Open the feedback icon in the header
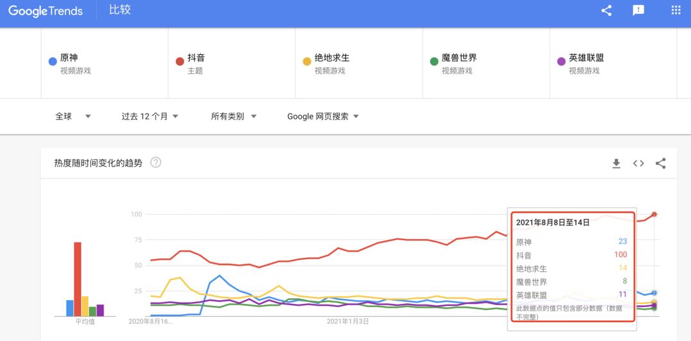 638,11
